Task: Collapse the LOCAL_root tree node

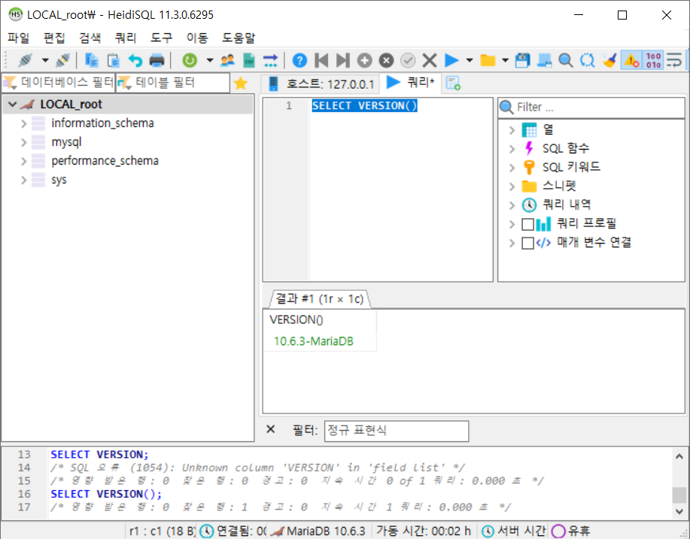Action: (x=12, y=104)
